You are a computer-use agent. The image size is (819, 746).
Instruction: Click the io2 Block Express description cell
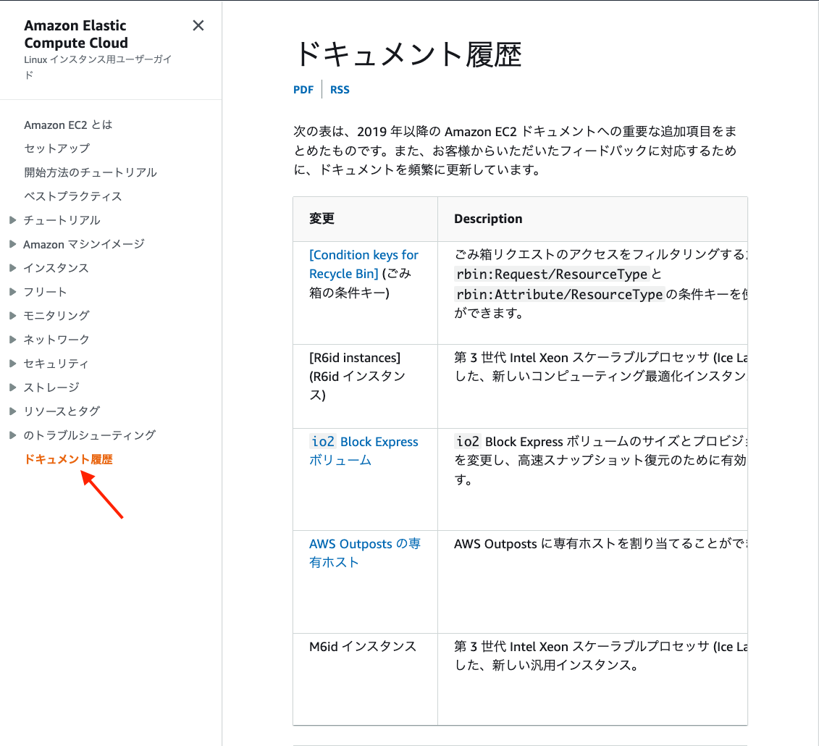[x=592, y=479]
